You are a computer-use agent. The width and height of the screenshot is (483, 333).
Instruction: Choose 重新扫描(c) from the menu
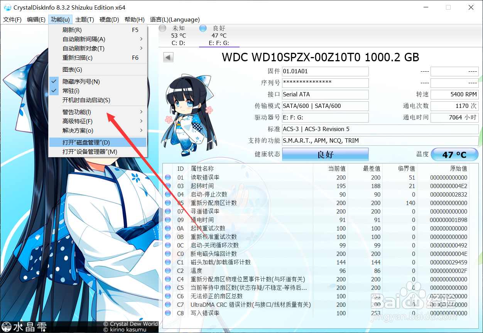click(x=98, y=58)
